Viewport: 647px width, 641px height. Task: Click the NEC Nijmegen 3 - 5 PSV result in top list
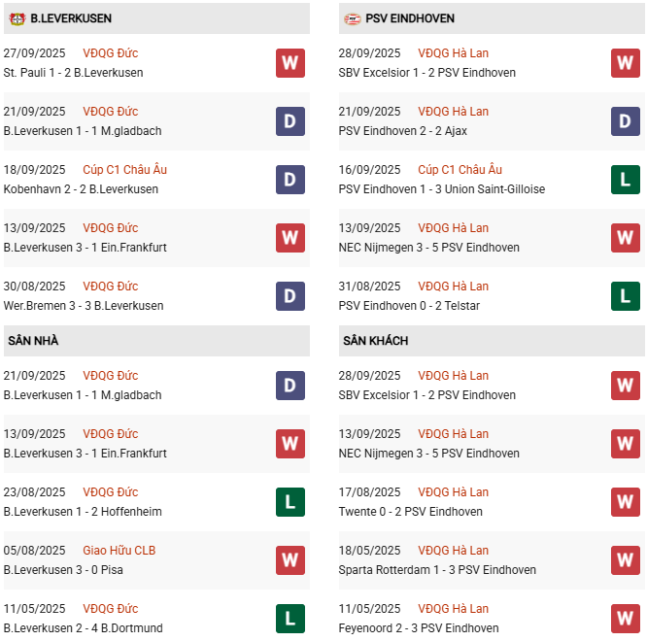click(x=428, y=248)
